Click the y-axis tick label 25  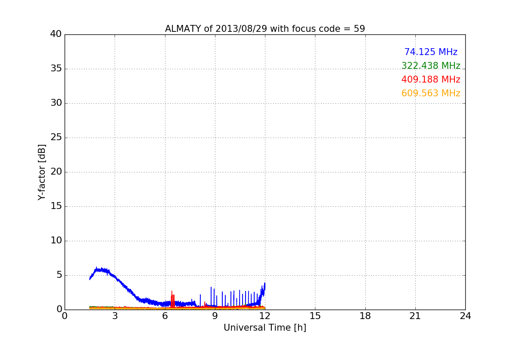coord(56,138)
